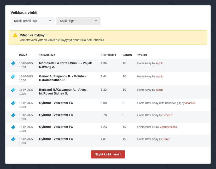Click the KERTOIMET column header
This screenshot has height=169, width=216.
[x=108, y=55]
